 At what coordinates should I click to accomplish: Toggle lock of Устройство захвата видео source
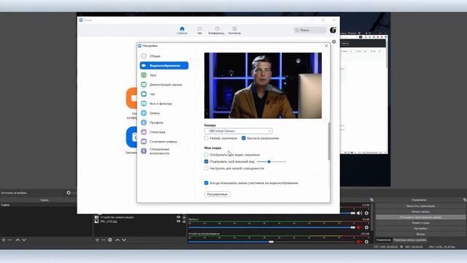[184, 218]
